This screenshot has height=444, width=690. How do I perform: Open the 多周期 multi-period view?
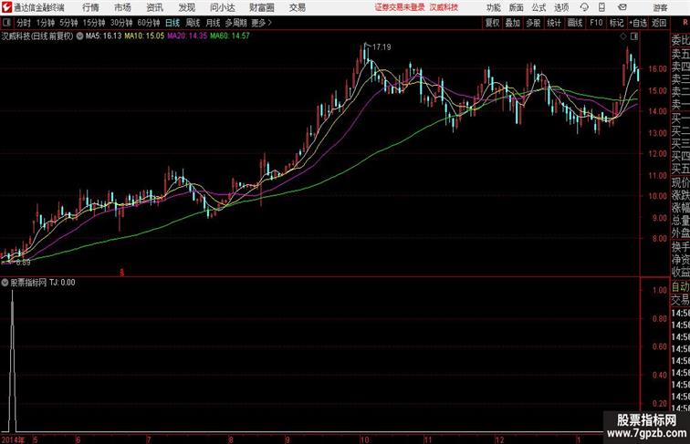[235, 23]
